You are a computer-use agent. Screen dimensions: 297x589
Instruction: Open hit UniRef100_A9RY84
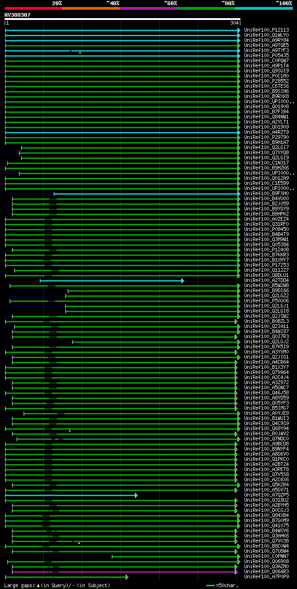[x=266, y=40]
